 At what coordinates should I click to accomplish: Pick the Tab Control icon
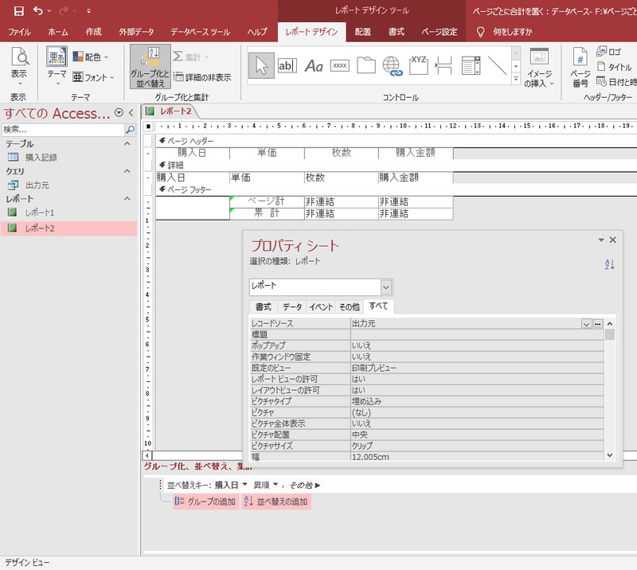(x=366, y=65)
